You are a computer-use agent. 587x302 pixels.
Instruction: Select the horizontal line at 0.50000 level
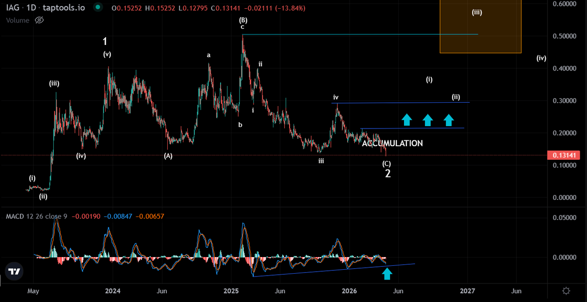(x=360, y=34)
